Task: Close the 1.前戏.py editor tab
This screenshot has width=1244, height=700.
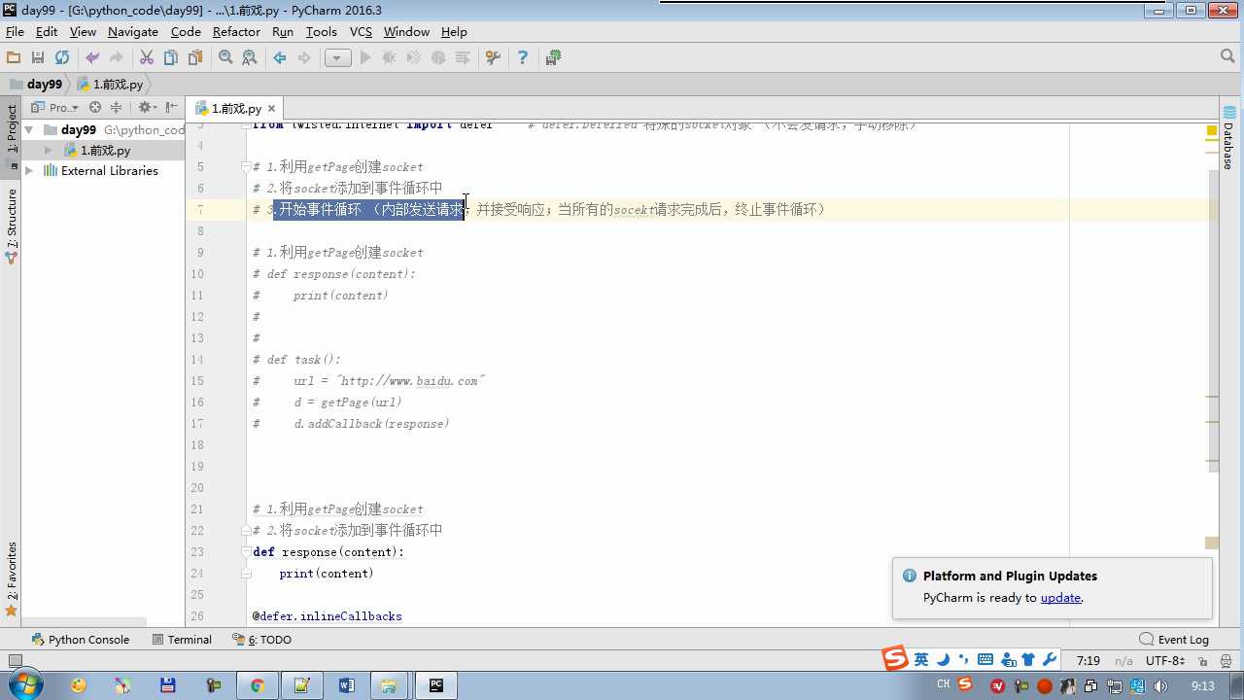Action: click(272, 109)
